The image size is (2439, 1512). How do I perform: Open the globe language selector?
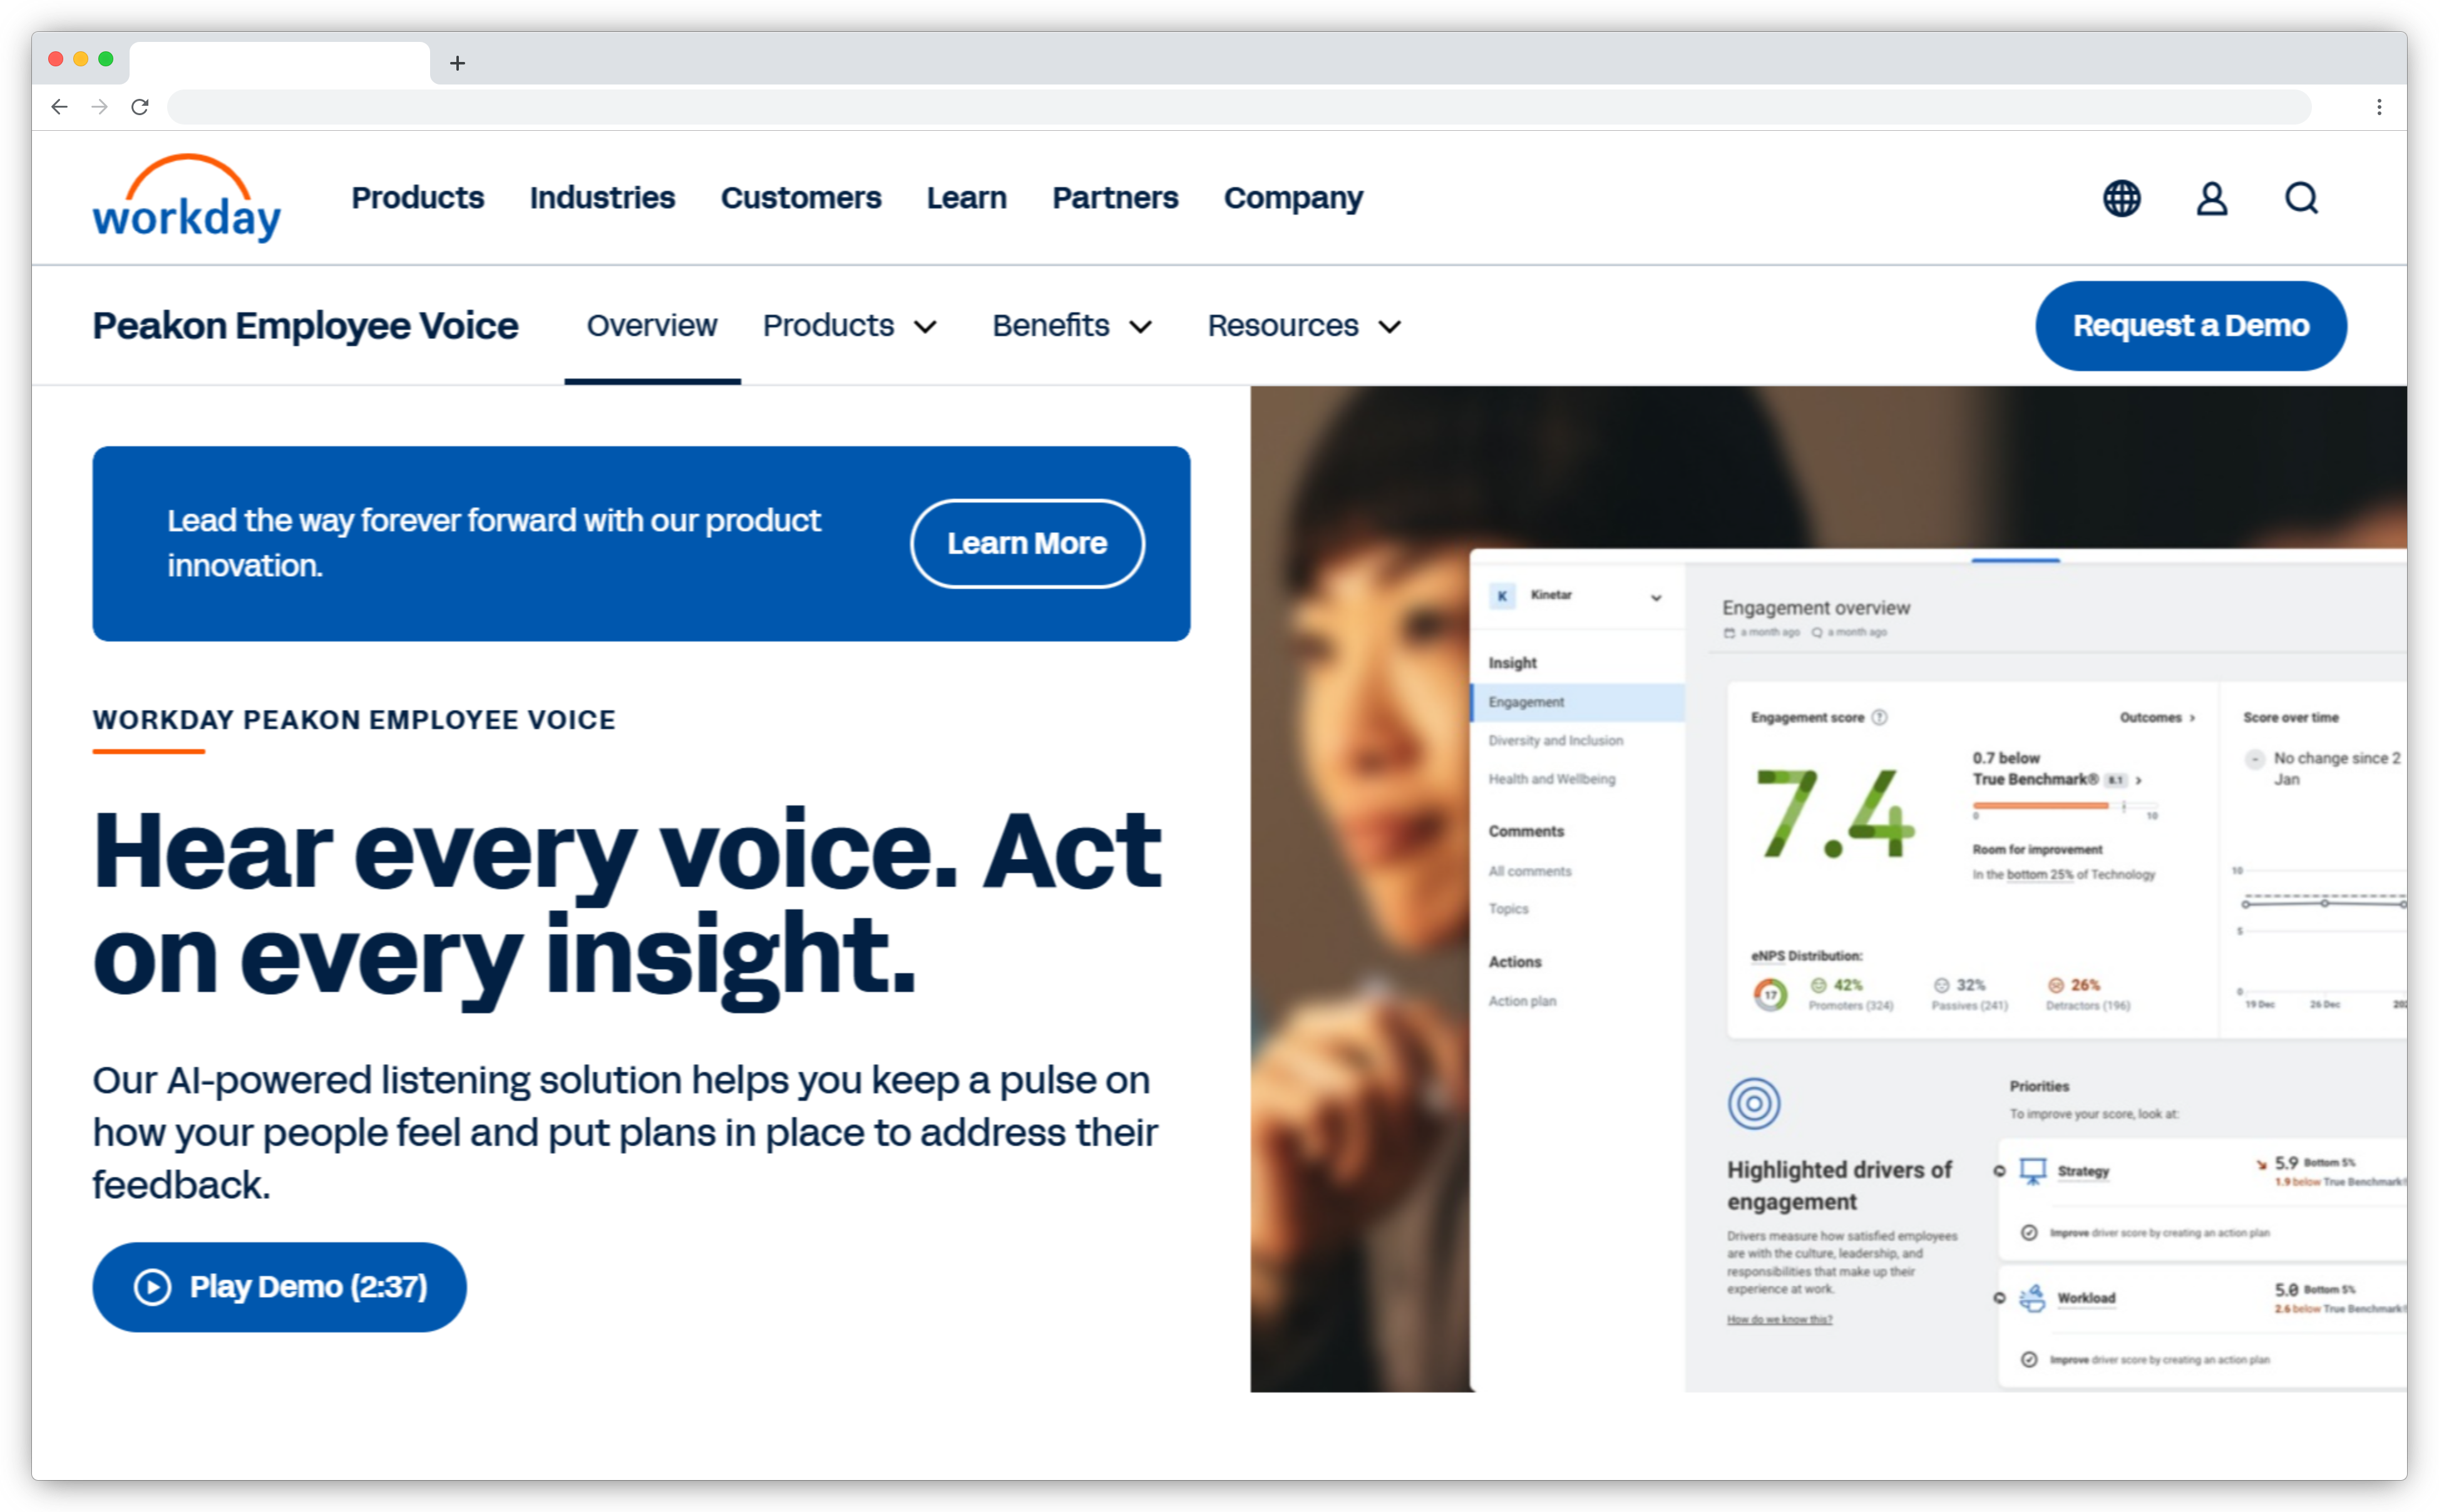(x=2121, y=198)
